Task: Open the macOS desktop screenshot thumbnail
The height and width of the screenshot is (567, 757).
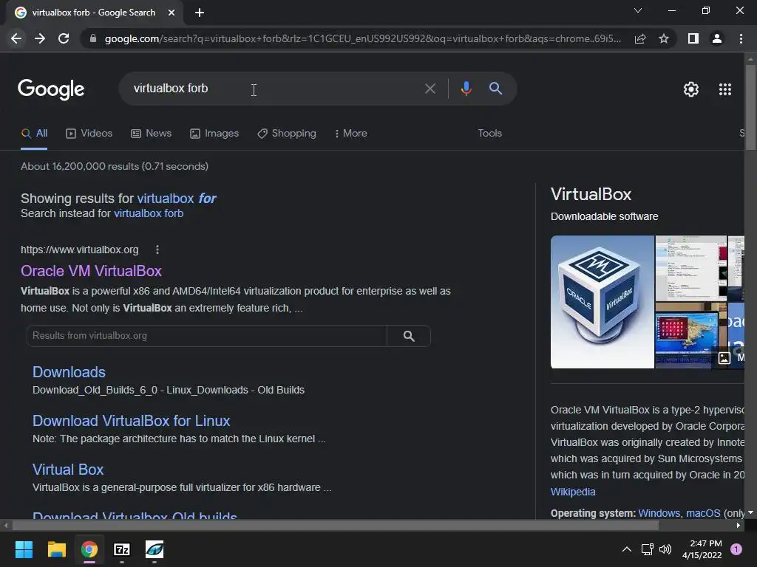Action: [691, 336]
